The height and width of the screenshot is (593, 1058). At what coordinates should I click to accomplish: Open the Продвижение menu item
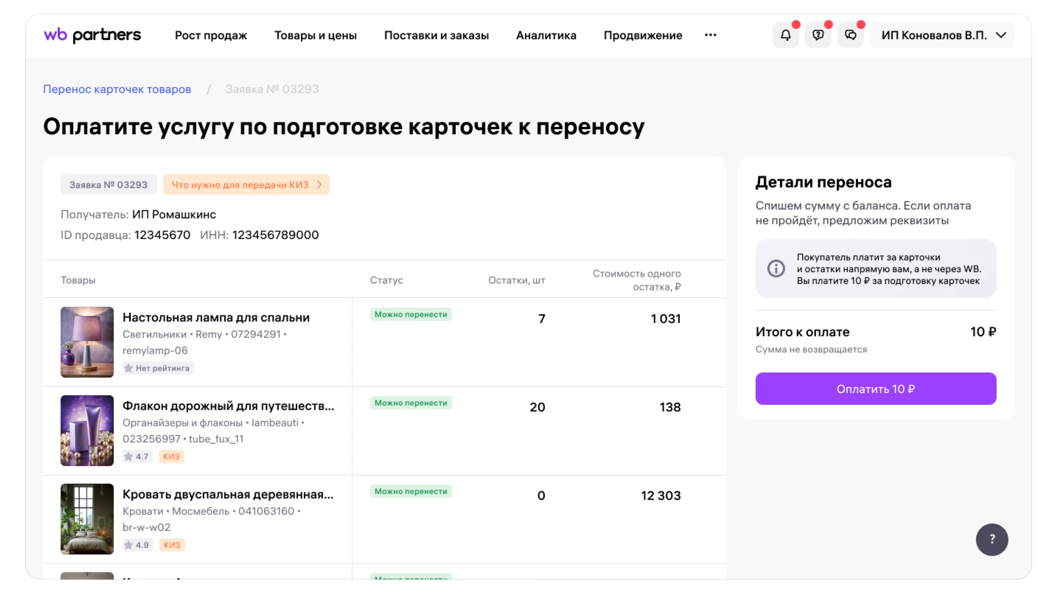click(642, 35)
